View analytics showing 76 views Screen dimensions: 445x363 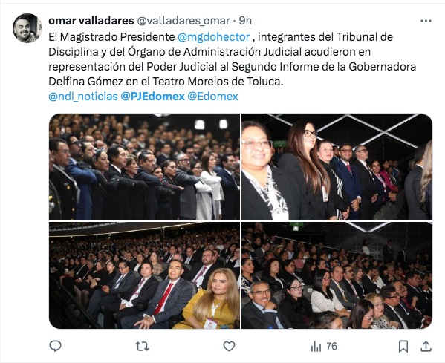(x=324, y=346)
